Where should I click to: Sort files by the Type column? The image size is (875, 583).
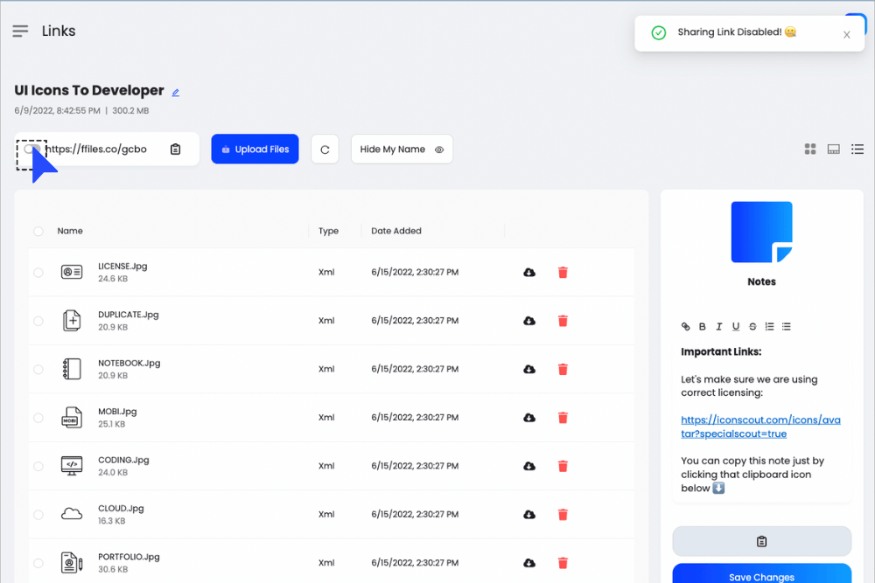point(328,231)
